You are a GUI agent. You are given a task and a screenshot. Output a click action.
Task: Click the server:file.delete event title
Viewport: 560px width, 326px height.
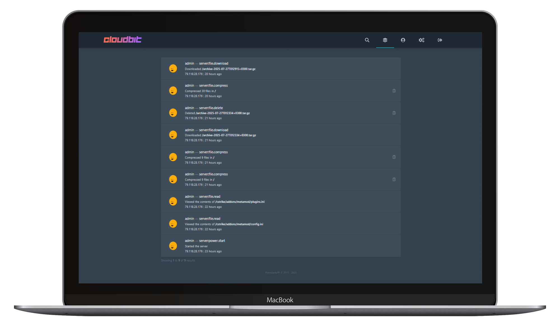[211, 108]
